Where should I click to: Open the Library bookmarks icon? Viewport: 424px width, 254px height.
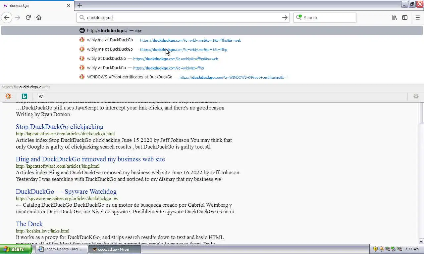[394, 18]
